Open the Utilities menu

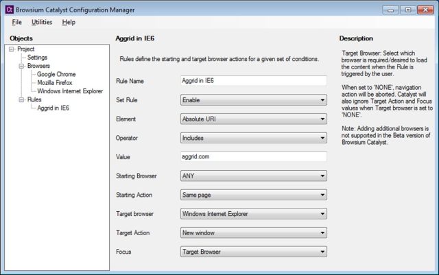[x=42, y=22]
